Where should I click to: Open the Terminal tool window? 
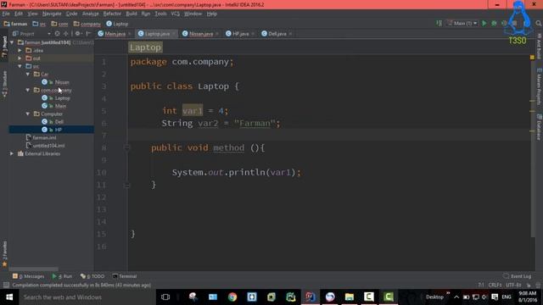[125, 276]
